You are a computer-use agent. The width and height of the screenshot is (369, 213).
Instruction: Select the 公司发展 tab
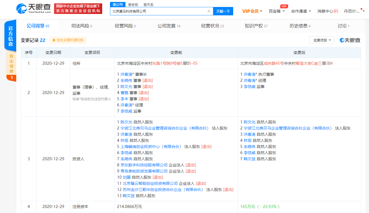coord(169,26)
